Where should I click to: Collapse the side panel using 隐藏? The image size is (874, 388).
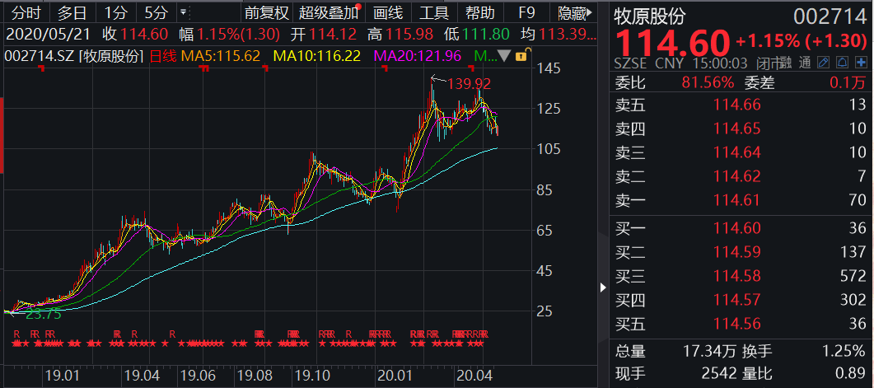click(573, 13)
